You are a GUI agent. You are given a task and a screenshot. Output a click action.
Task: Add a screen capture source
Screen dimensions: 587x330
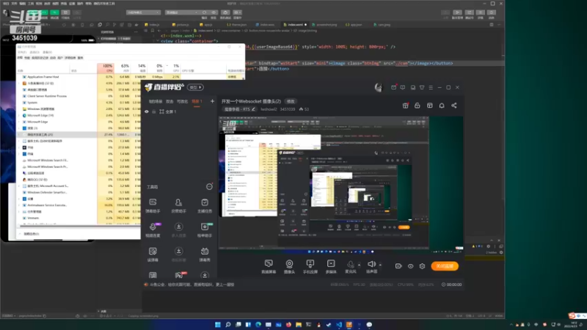pyautogui.click(x=269, y=266)
